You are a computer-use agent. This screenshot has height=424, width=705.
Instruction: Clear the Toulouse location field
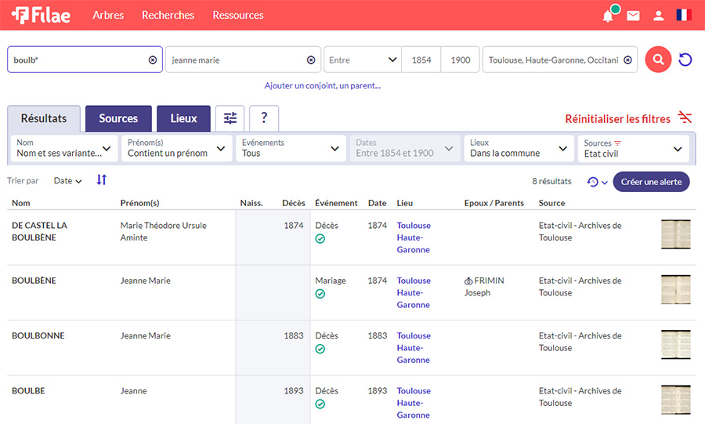point(627,60)
